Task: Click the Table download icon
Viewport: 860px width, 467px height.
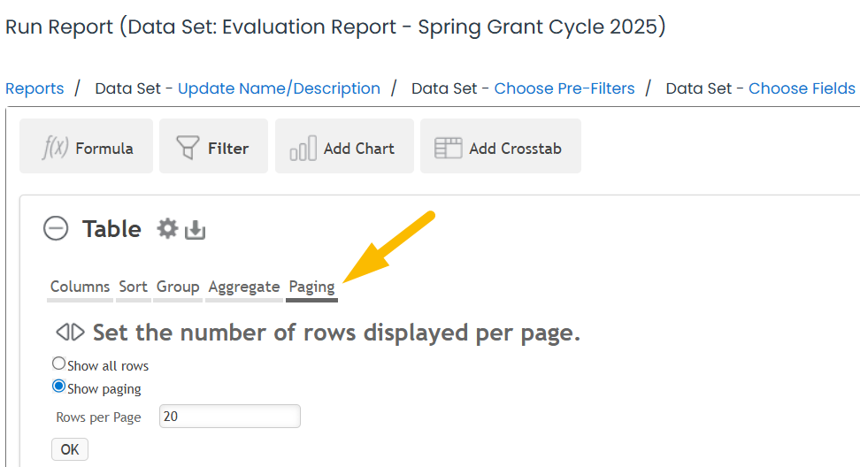Action: [x=195, y=230]
